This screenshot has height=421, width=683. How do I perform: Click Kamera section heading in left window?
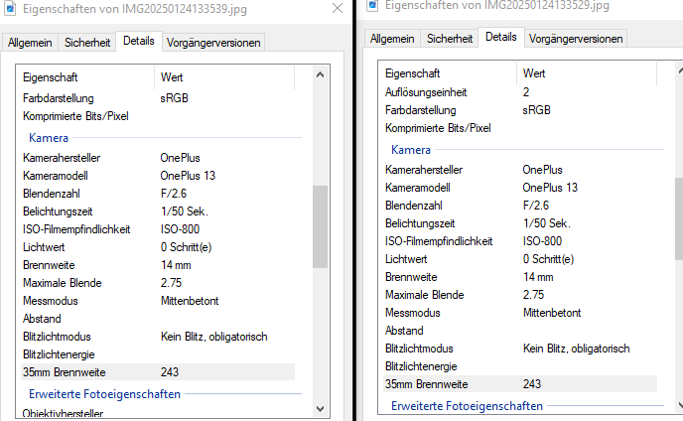(x=49, y=137)
